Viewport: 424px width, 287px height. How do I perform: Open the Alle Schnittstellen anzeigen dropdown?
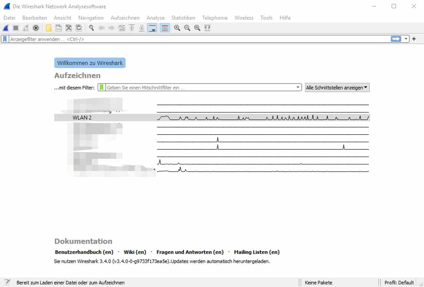coord(337,88)
